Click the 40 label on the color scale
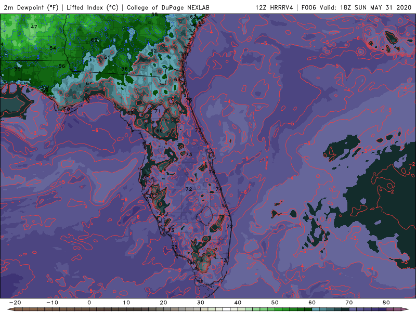 [x=238, y=303]
